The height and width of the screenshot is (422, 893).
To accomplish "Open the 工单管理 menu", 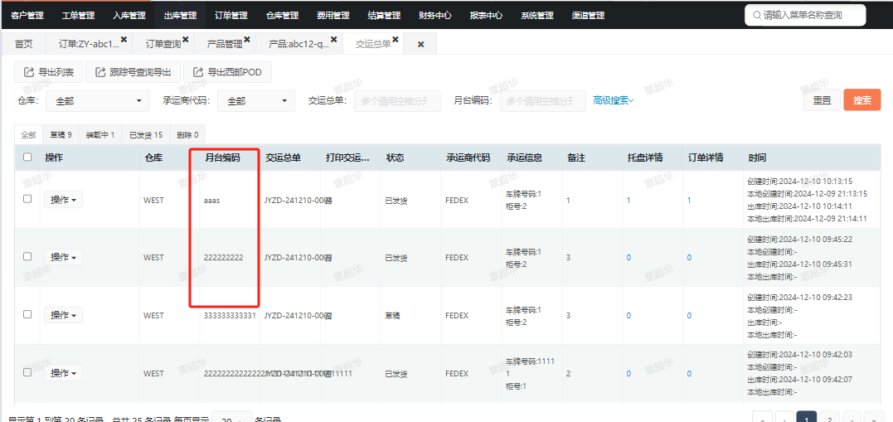I will [78, 16].
